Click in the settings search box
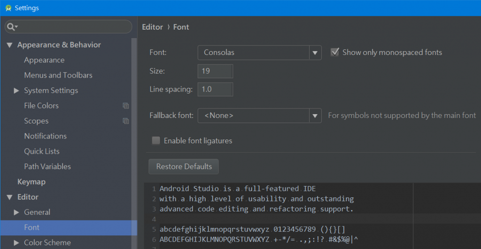481x249 pixels. (x=69, y=27)
